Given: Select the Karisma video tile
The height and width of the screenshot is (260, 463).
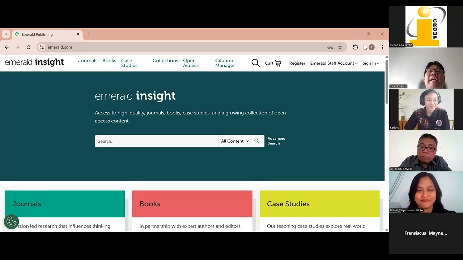Looking at the screenshot, I should coord(426,109).
